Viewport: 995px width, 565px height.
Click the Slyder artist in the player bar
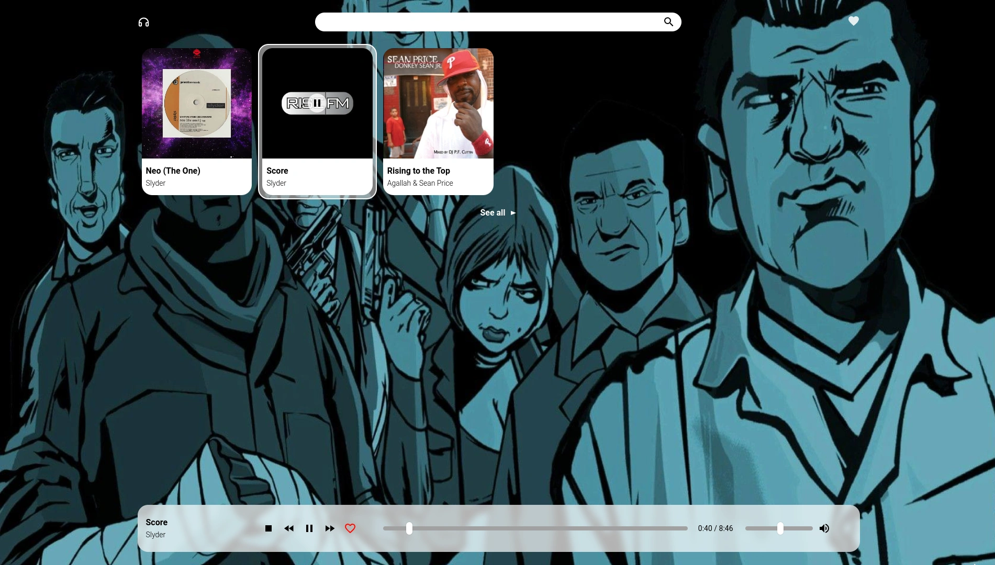(155, 535)
